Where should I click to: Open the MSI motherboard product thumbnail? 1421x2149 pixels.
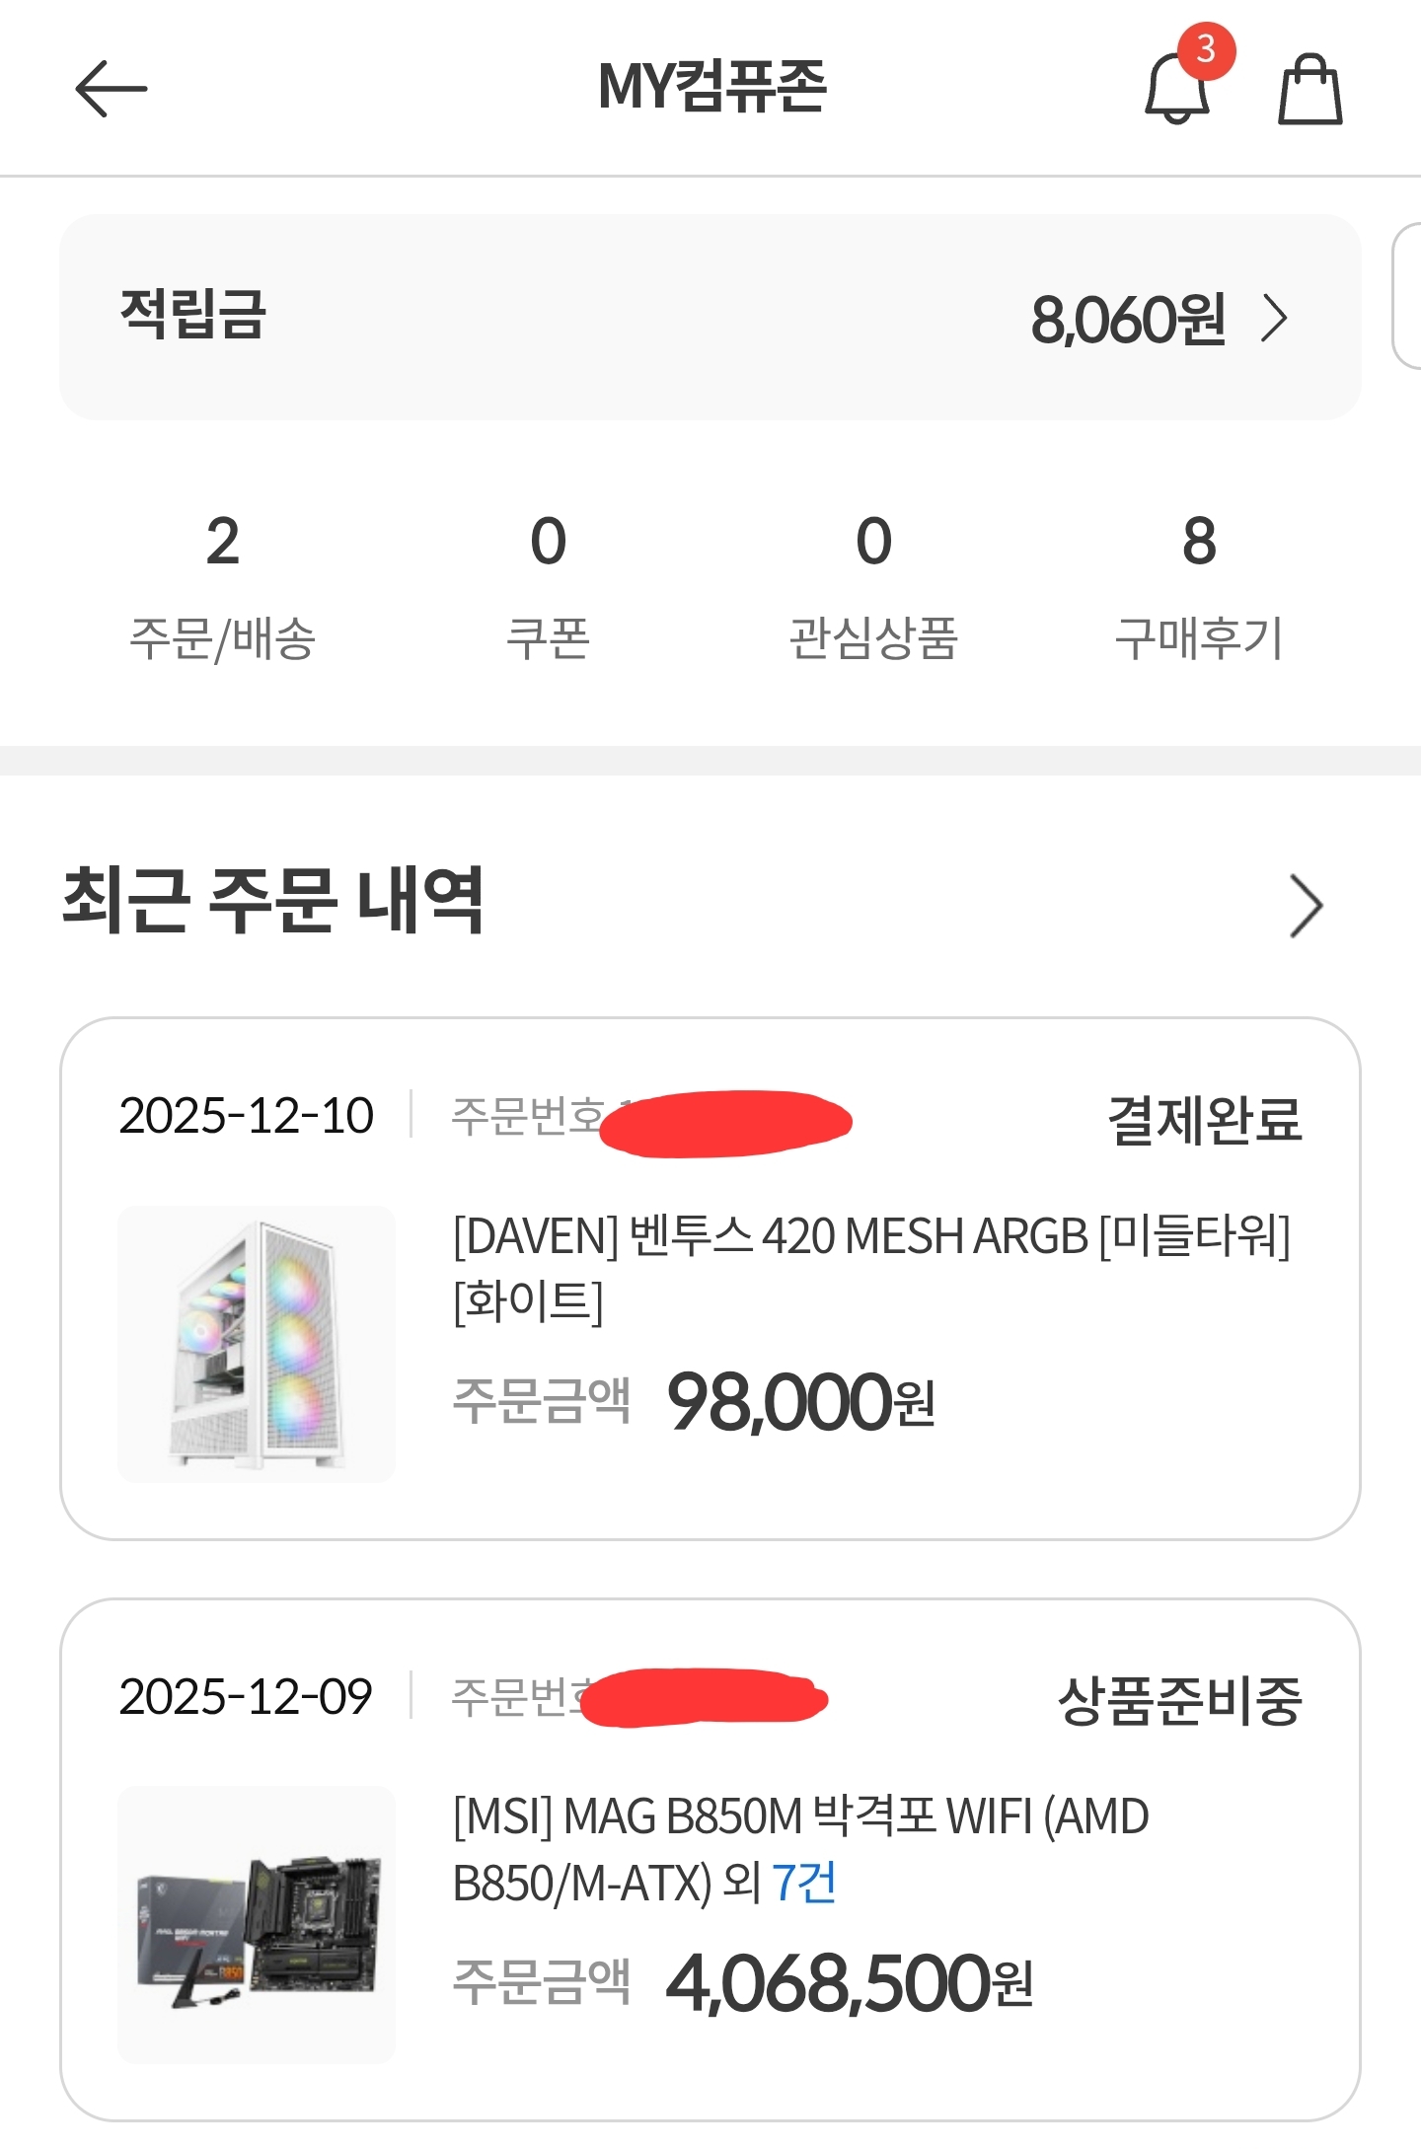click(x=257, y=1924)
